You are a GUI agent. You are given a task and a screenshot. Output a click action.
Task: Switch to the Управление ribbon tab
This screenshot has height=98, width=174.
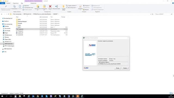tap(33, 3)
